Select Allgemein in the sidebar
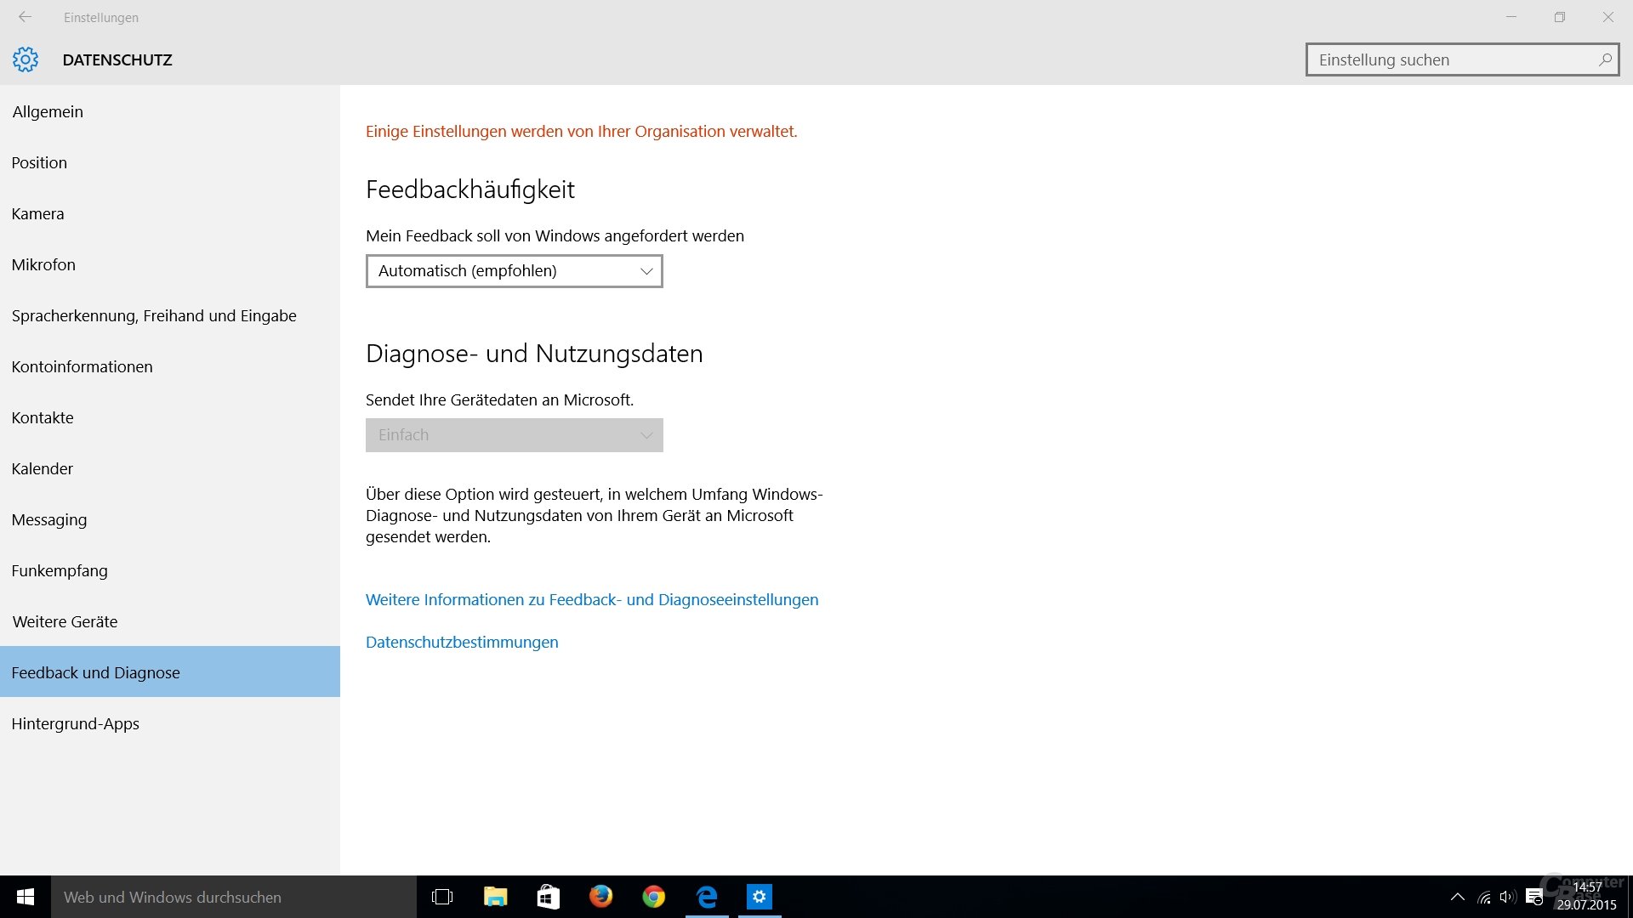The image size is (1633, 918). click(x=48, y=111)
